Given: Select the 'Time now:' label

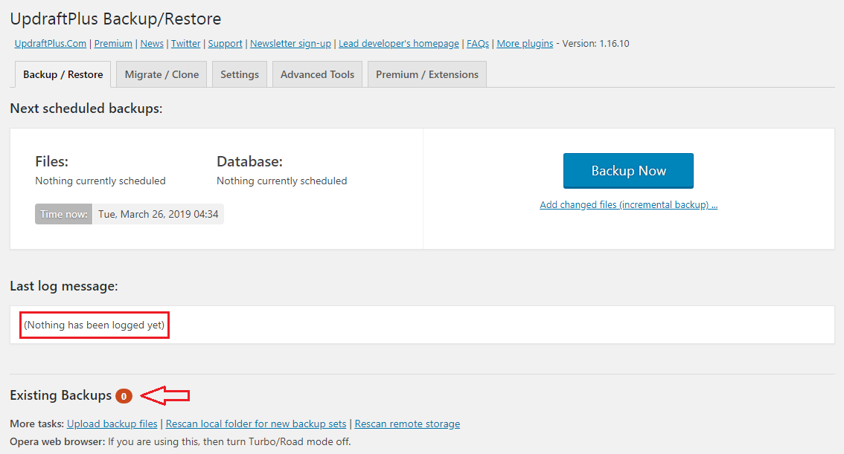Looking at the screenshot, I should tap(63, 214).
